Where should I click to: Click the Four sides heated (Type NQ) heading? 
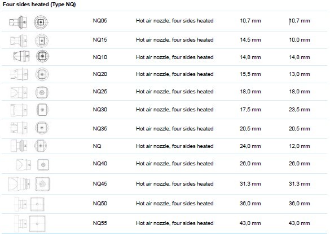pyautogui.click(x=39, y=4)
